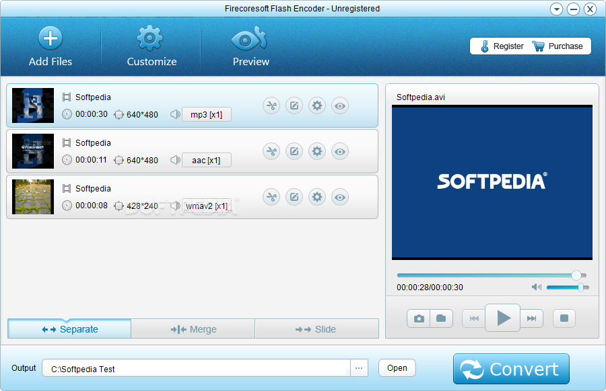Browse output folder with the ellipsis button
This screenshot has height=391, width=606.
[359, 368]
